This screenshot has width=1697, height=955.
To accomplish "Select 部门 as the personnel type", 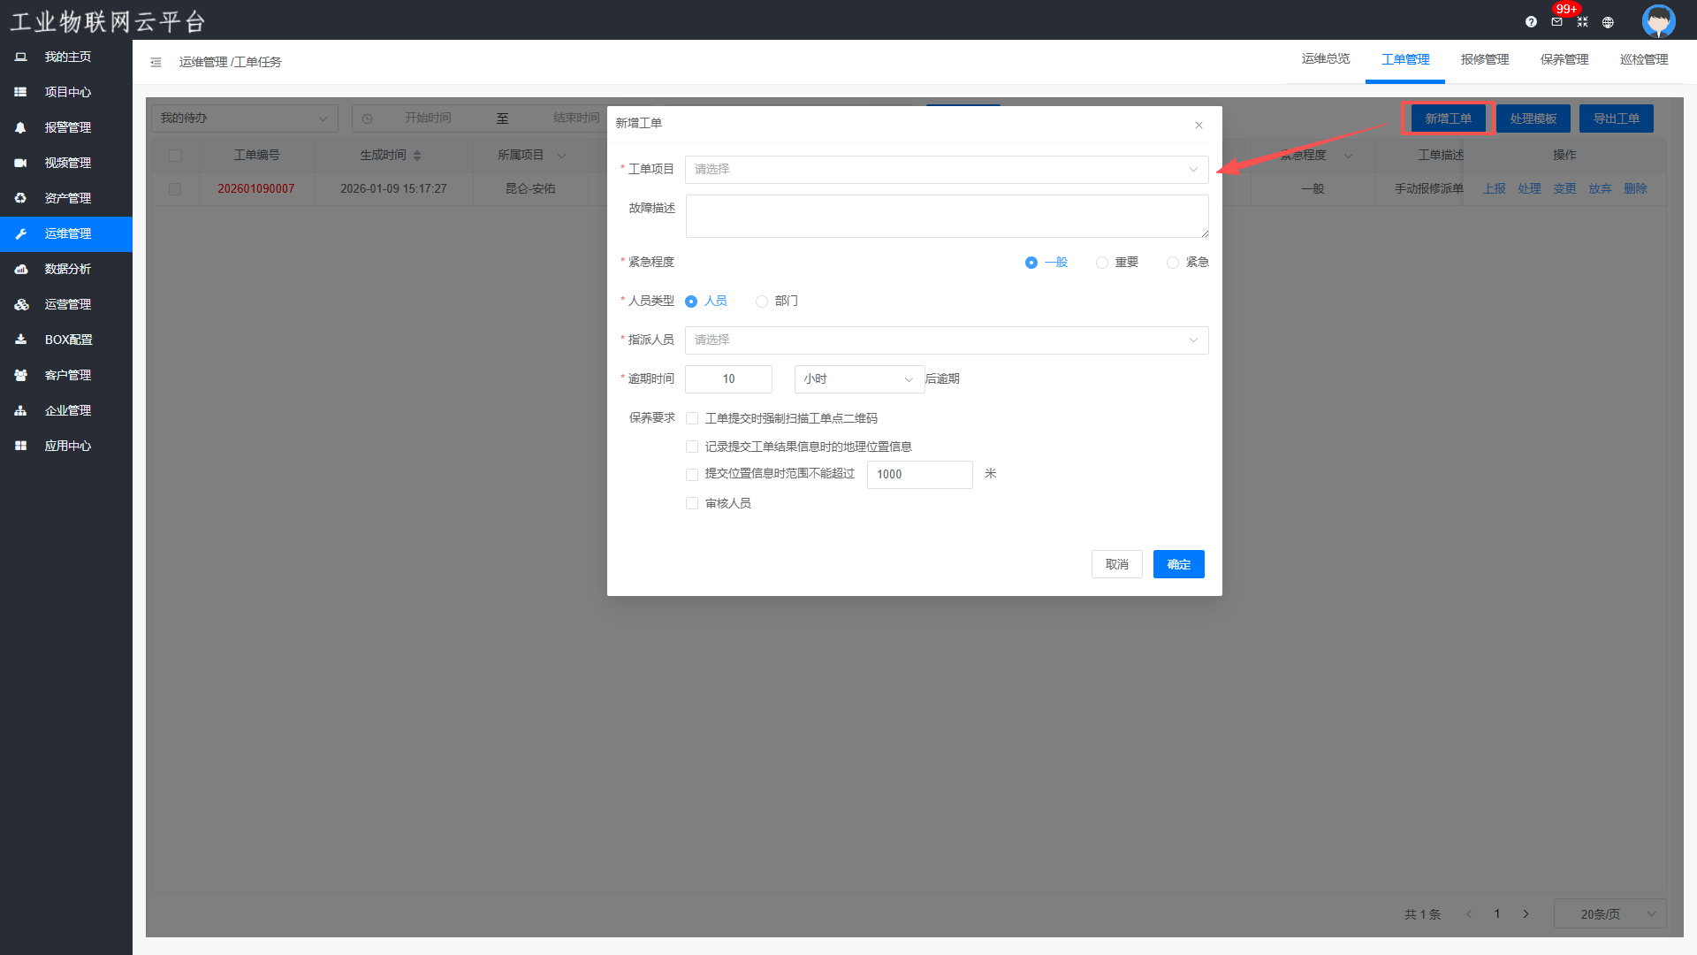I will tap(762, 302).
